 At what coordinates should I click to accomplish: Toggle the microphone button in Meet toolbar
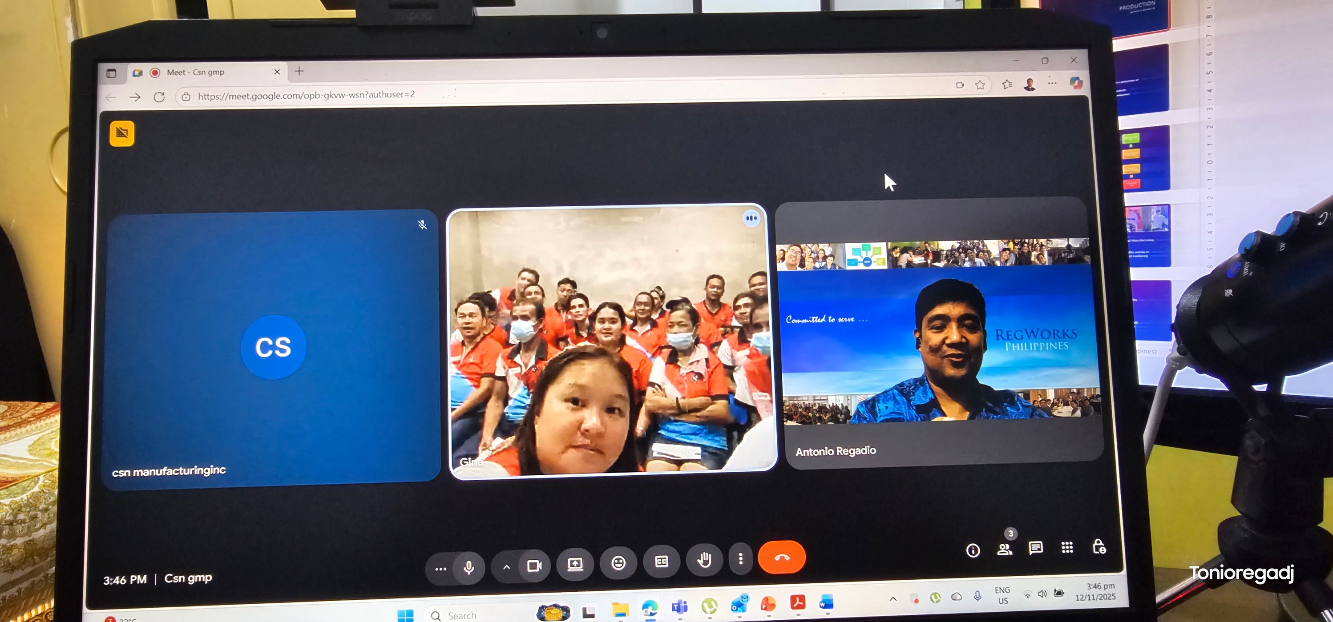[x=469, y=568]
